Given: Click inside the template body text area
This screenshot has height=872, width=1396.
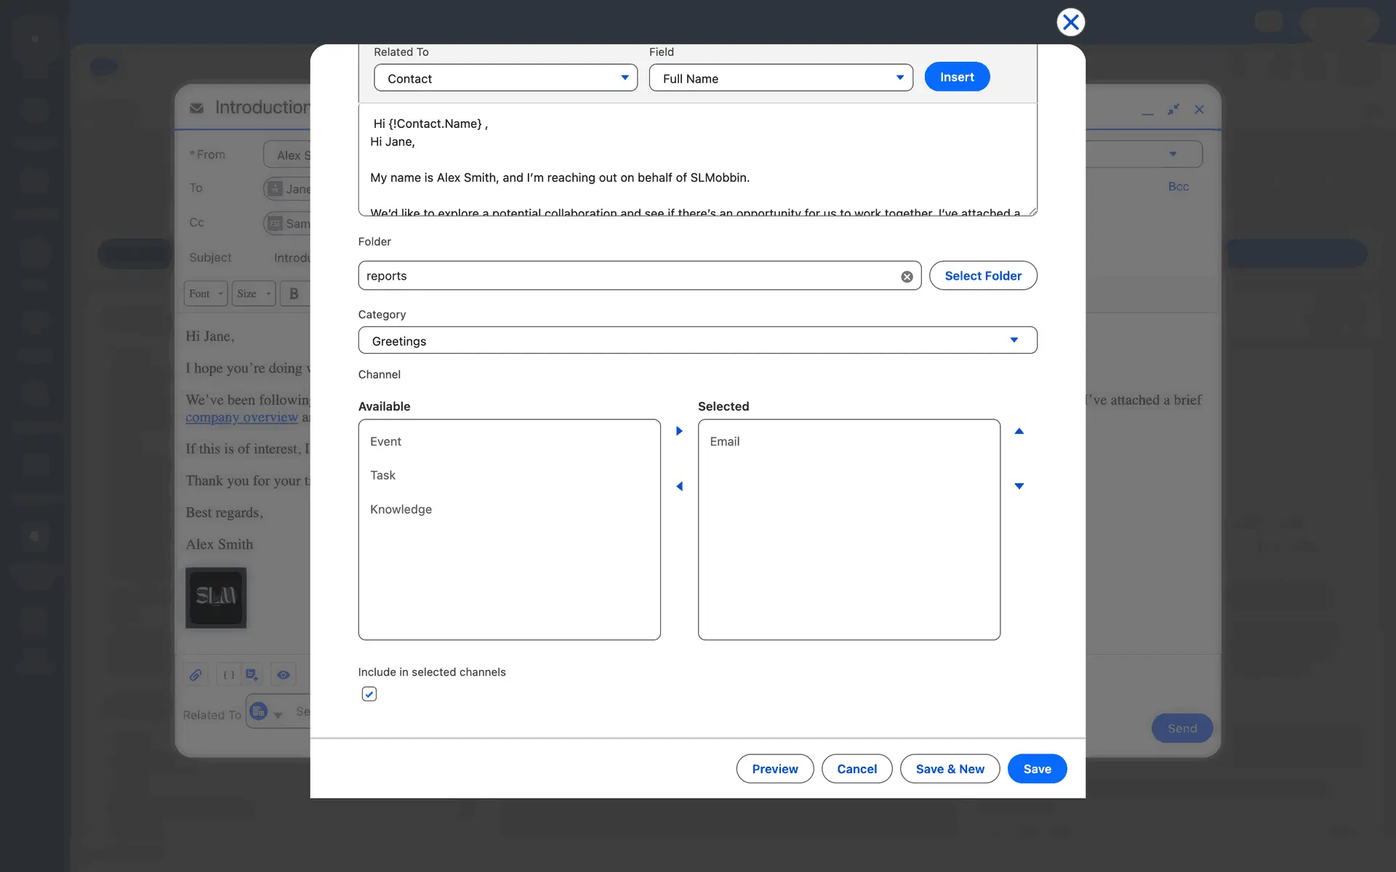Looking at the screenshot, I should coord(697,160).
